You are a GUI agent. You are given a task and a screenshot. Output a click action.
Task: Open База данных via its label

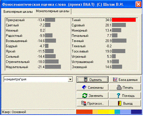pyautogui.click(x=128, y=80)
